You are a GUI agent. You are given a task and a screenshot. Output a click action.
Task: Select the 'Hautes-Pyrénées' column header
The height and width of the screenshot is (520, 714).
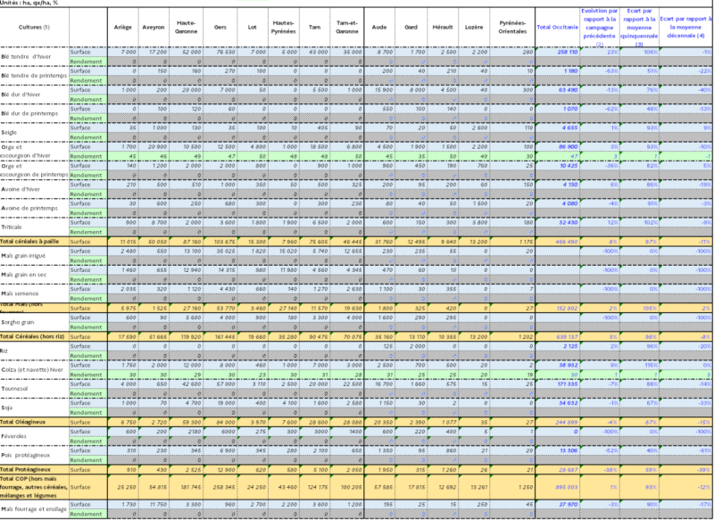click(x=284, y=28)
